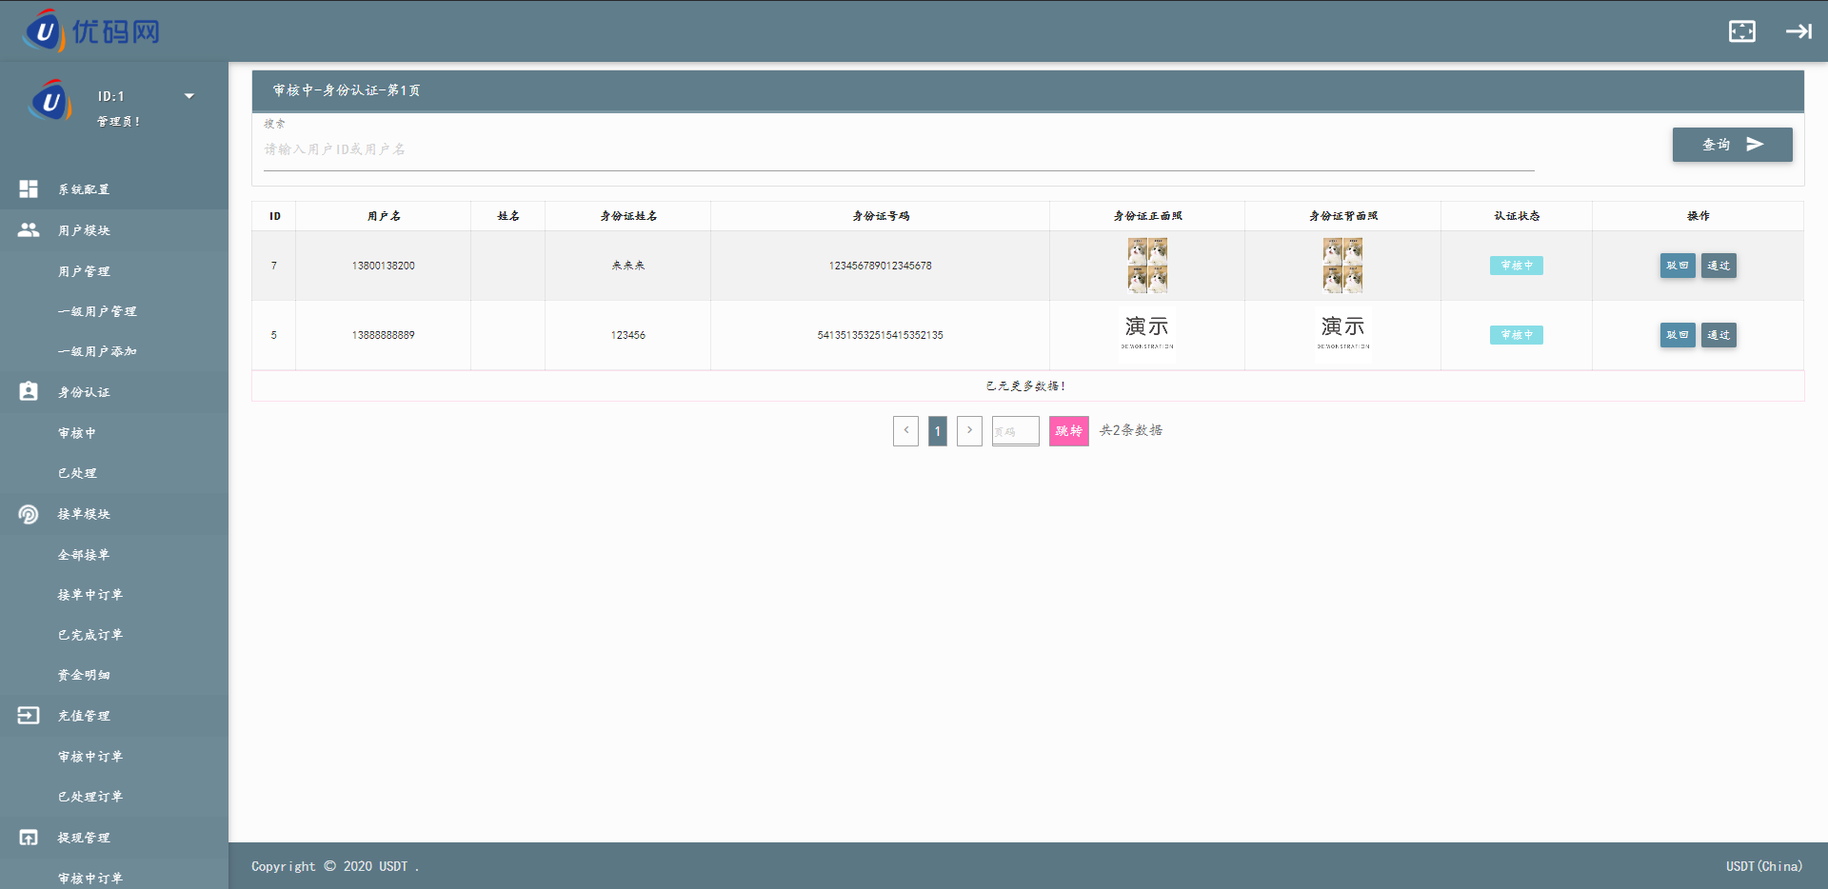Approve (通过) verification for ID 7
The height and width of the screenshot is (889, 1828).
1719,266
